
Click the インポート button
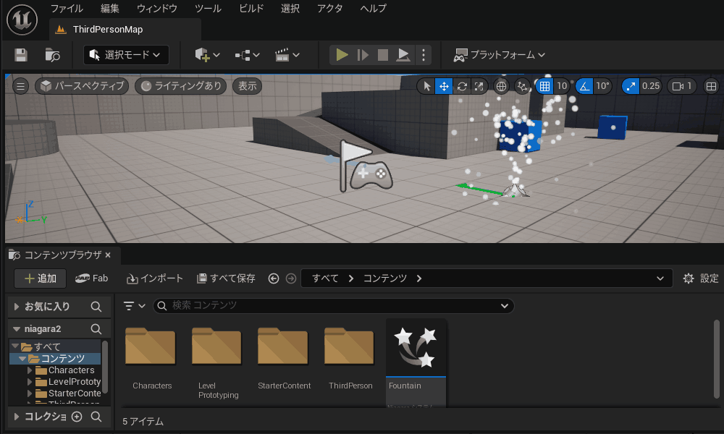[155, 278]
